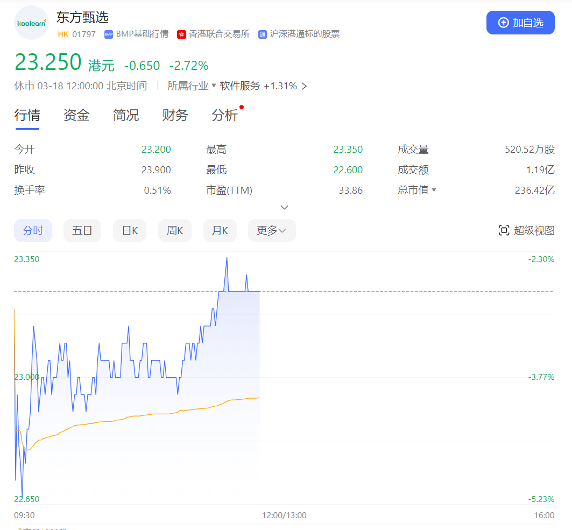Click the 成交量 value 520.52万股
This screenshot has height=530, width=572.
(x=529, y=150)
